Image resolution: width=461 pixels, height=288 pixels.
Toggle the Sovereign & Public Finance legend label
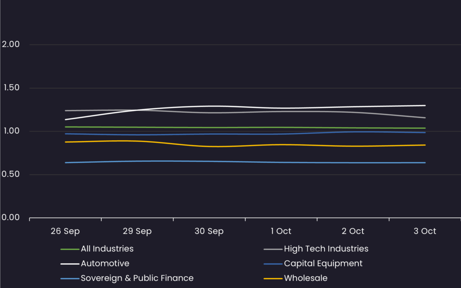click(137, 278)
